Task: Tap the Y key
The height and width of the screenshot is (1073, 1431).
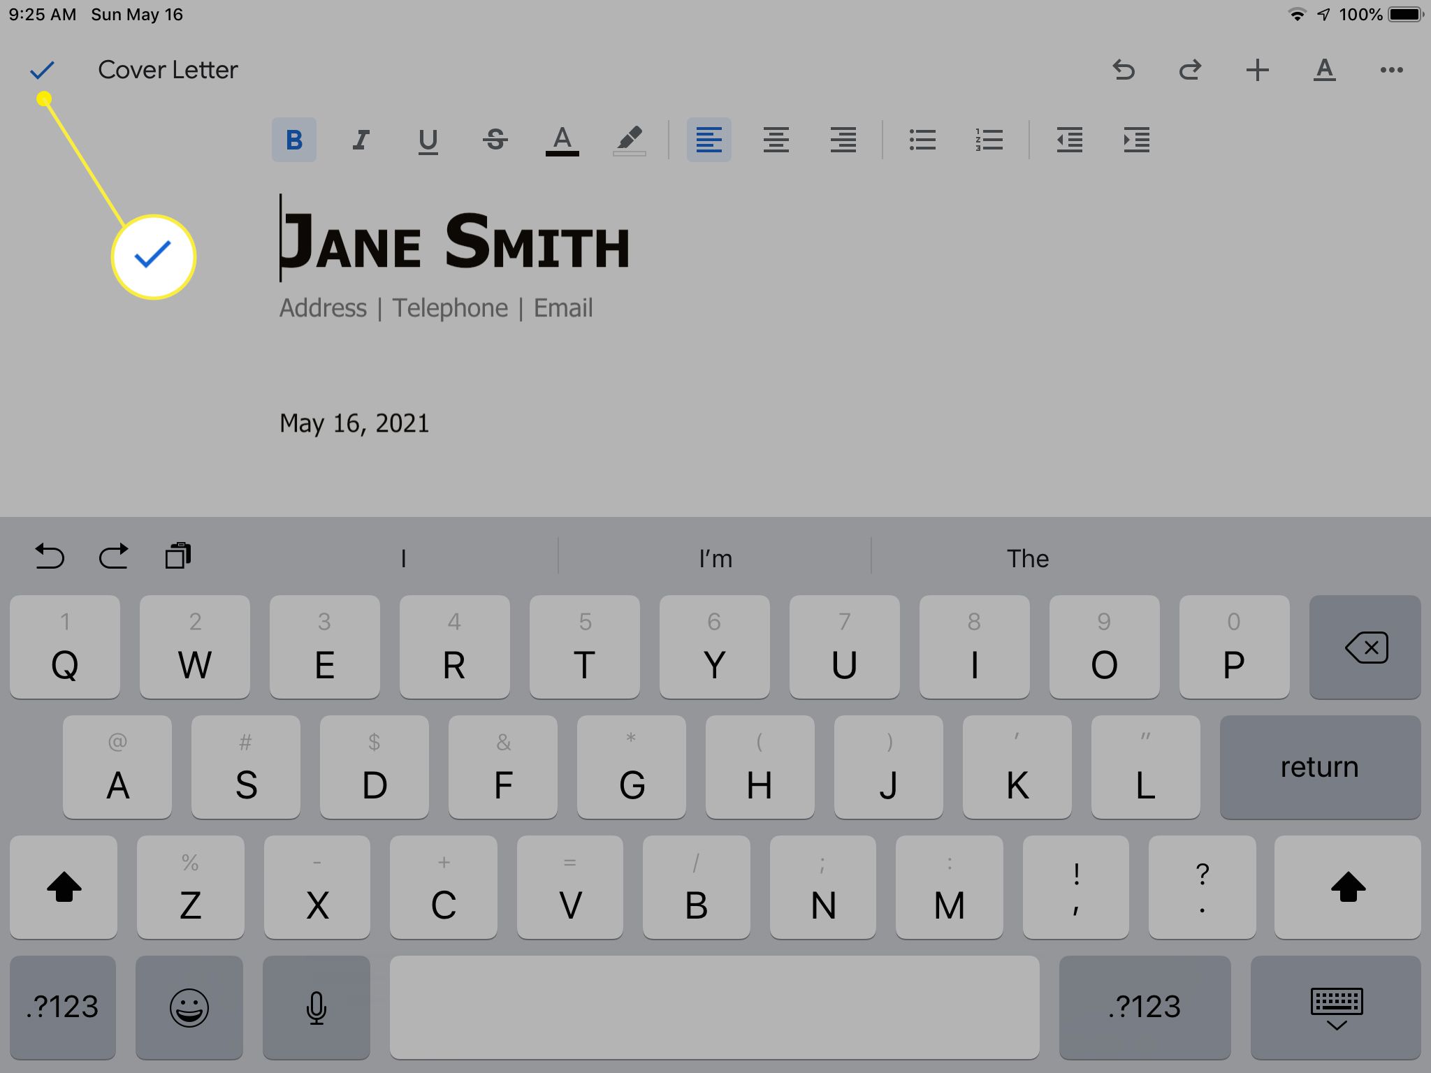Action: click(715, 647)
